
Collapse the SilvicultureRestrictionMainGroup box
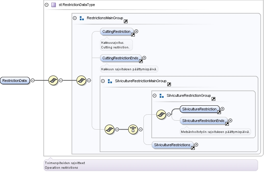click(103, 81)
